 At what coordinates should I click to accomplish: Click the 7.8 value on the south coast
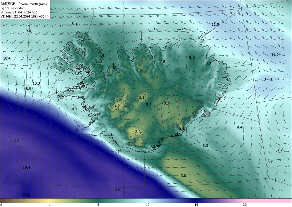(x=153, y=147)
